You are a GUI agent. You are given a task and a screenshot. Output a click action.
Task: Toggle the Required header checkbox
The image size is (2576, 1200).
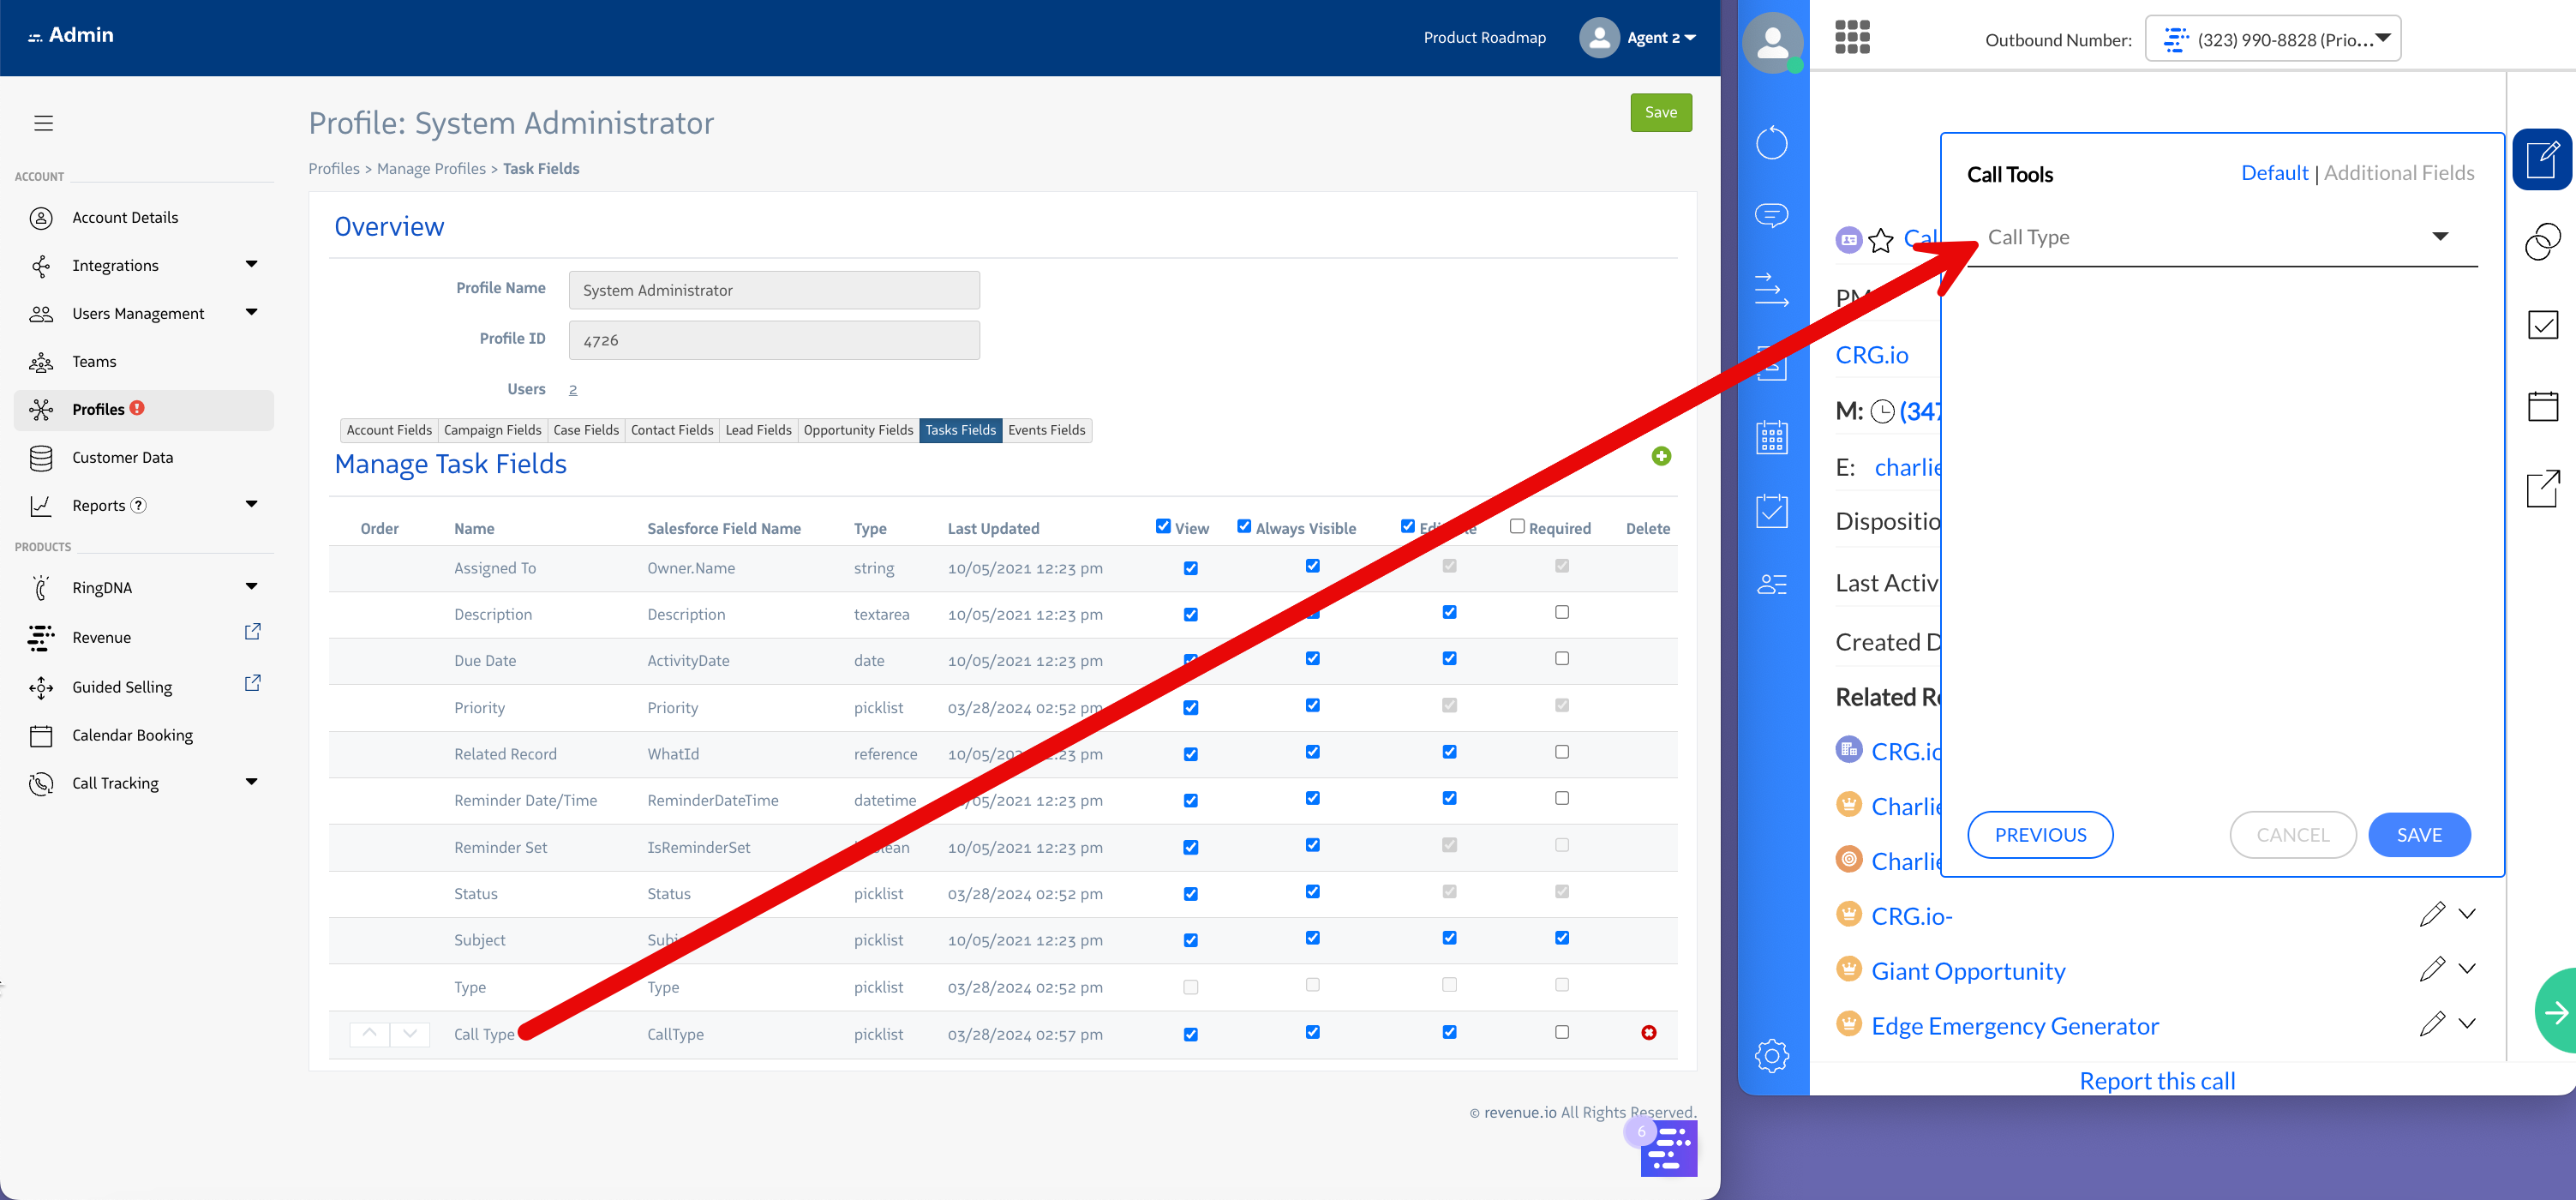[1517, 526]
